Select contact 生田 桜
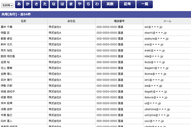Screen dimensions: 191x127 pos(5,62)
